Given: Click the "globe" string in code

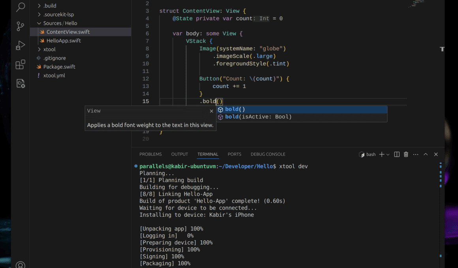Looking at the screenshot, I should pos(271,49).
